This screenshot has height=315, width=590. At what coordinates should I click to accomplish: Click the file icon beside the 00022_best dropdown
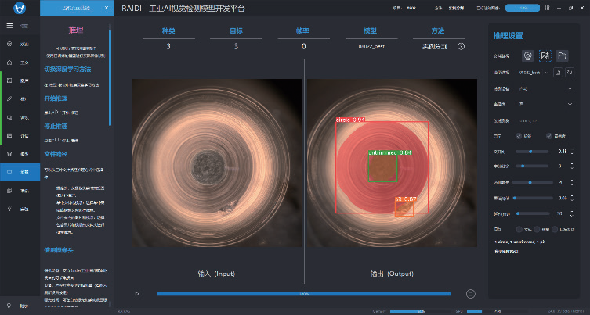point(558,72)
